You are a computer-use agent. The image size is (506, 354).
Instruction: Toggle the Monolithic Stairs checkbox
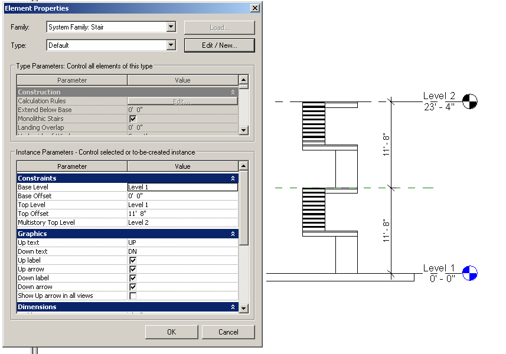click(133, 119)
